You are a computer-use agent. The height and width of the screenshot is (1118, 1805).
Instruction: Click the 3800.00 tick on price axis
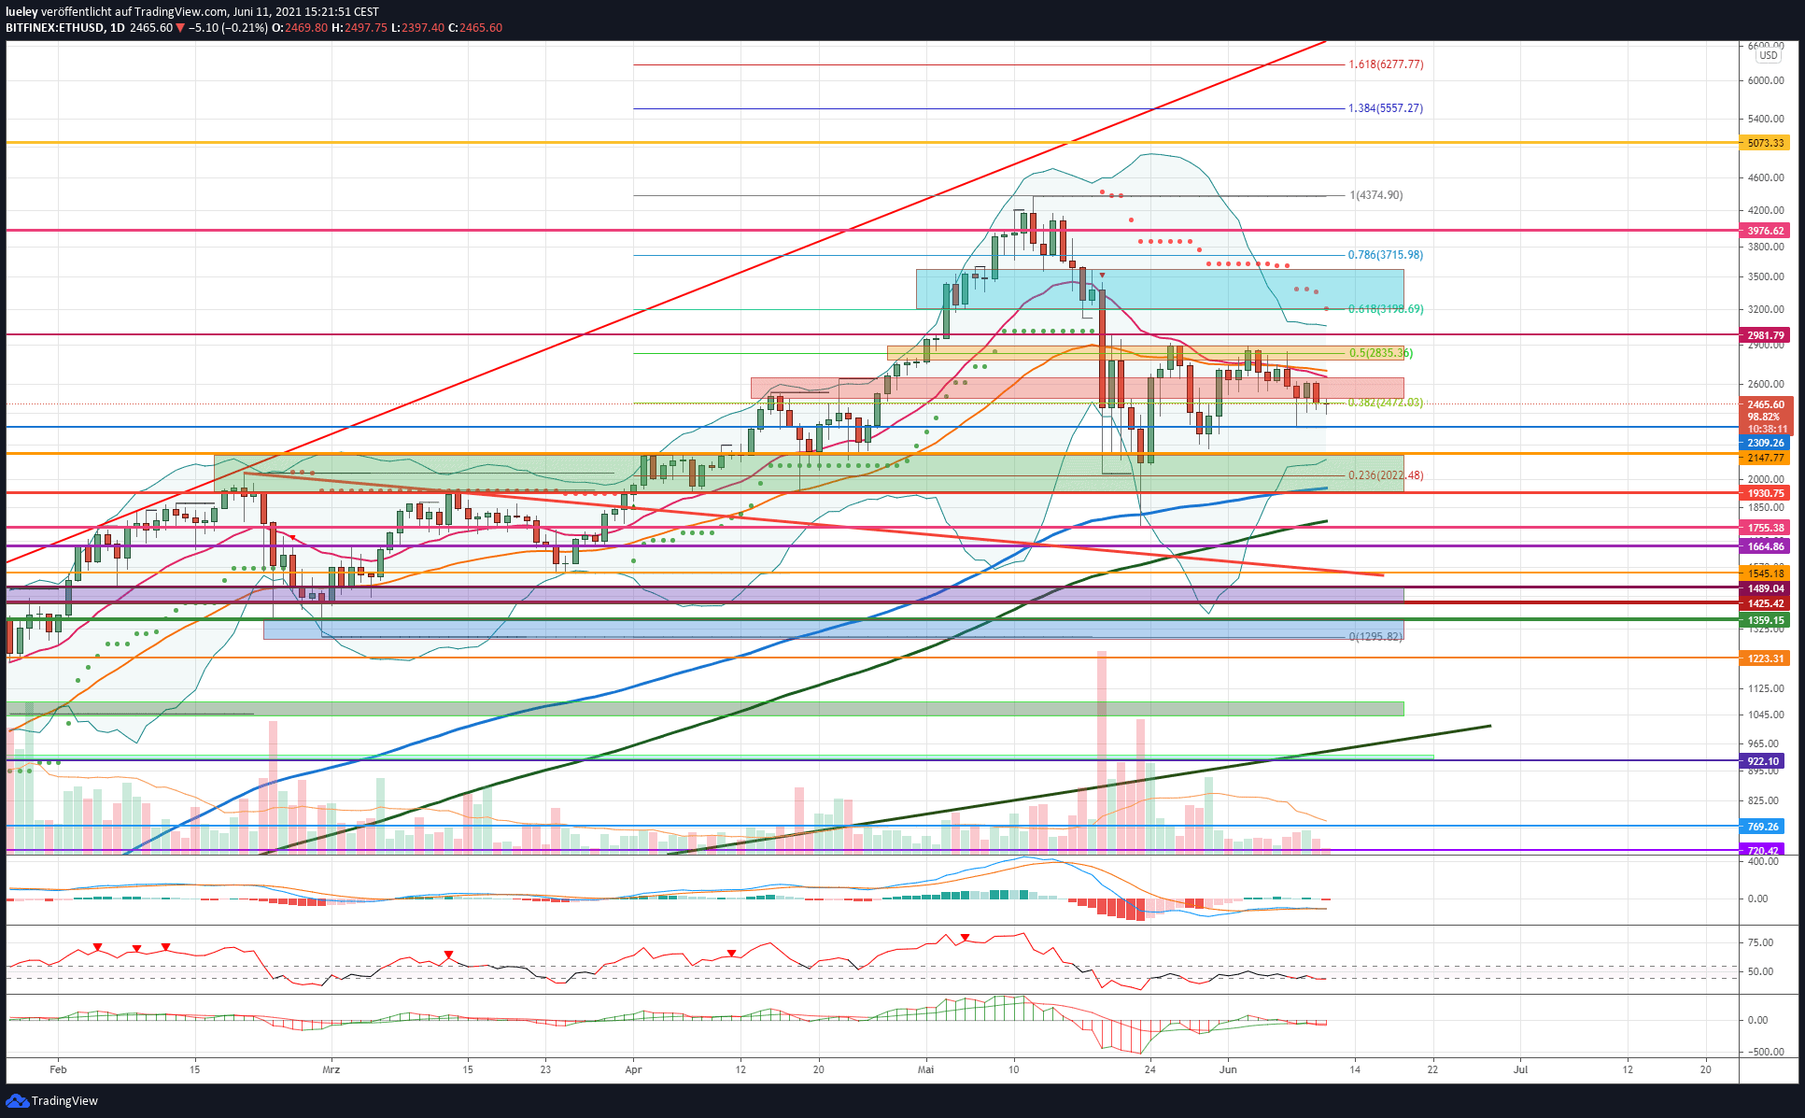click(1765, 247)
